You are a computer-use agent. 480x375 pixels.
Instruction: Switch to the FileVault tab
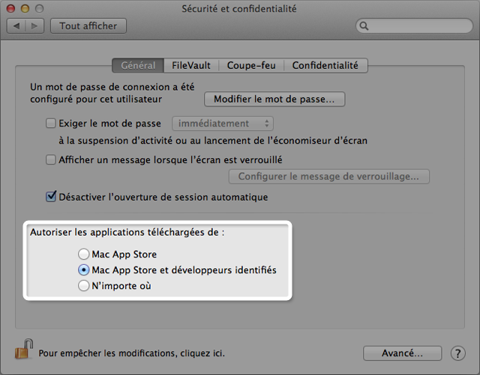point(191,65)
